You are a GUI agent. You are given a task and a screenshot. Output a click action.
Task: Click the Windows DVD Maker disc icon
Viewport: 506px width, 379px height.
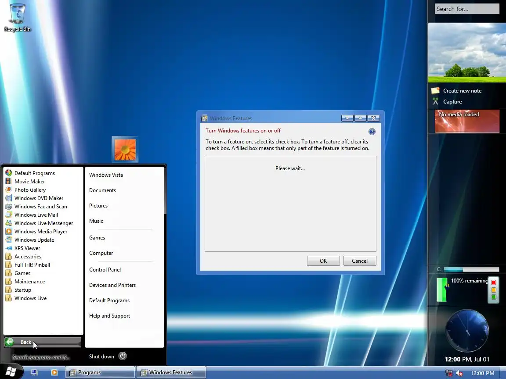[9, 198]
